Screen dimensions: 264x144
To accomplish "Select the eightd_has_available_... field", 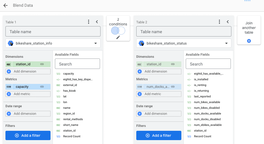I will [209, 74].
